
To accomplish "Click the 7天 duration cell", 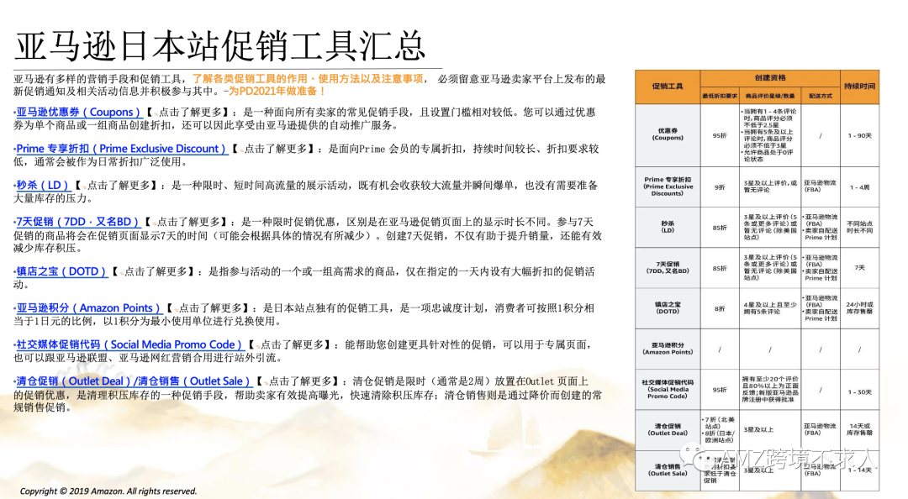I will (x=859, y=268).
